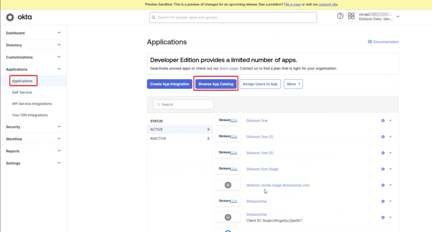
Task: Open the More dropdown button
Action: click(293, 84)
